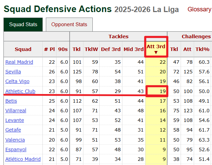
Task: Click the Espanyol team link
Action: 16,149
